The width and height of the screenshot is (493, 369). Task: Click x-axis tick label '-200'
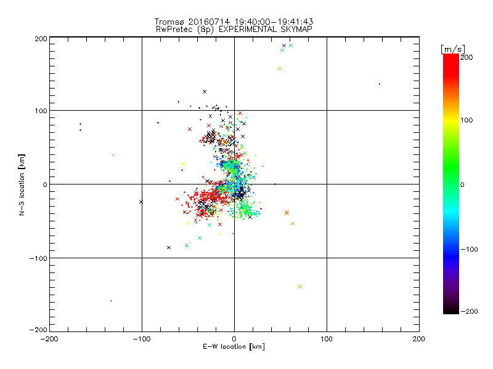[x=49, y=339]
